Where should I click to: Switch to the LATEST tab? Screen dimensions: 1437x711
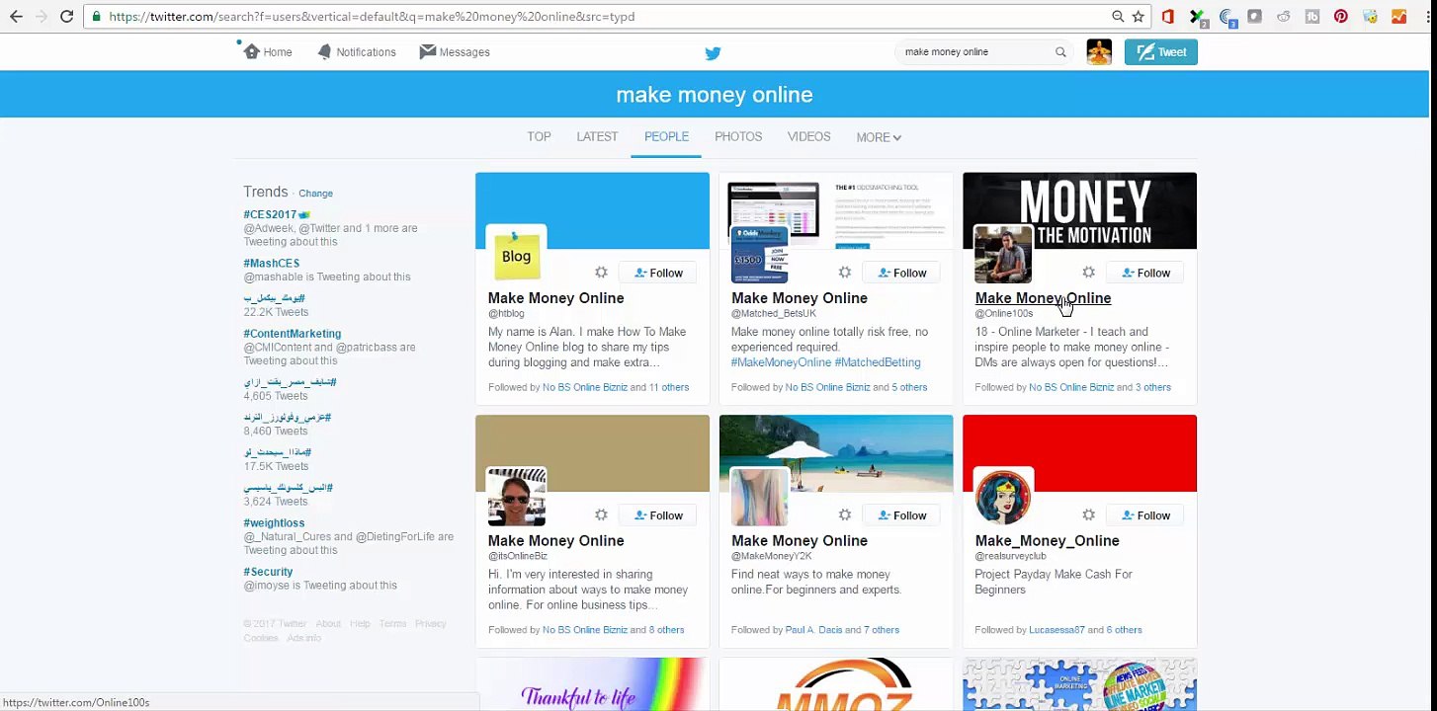(597, 137)
